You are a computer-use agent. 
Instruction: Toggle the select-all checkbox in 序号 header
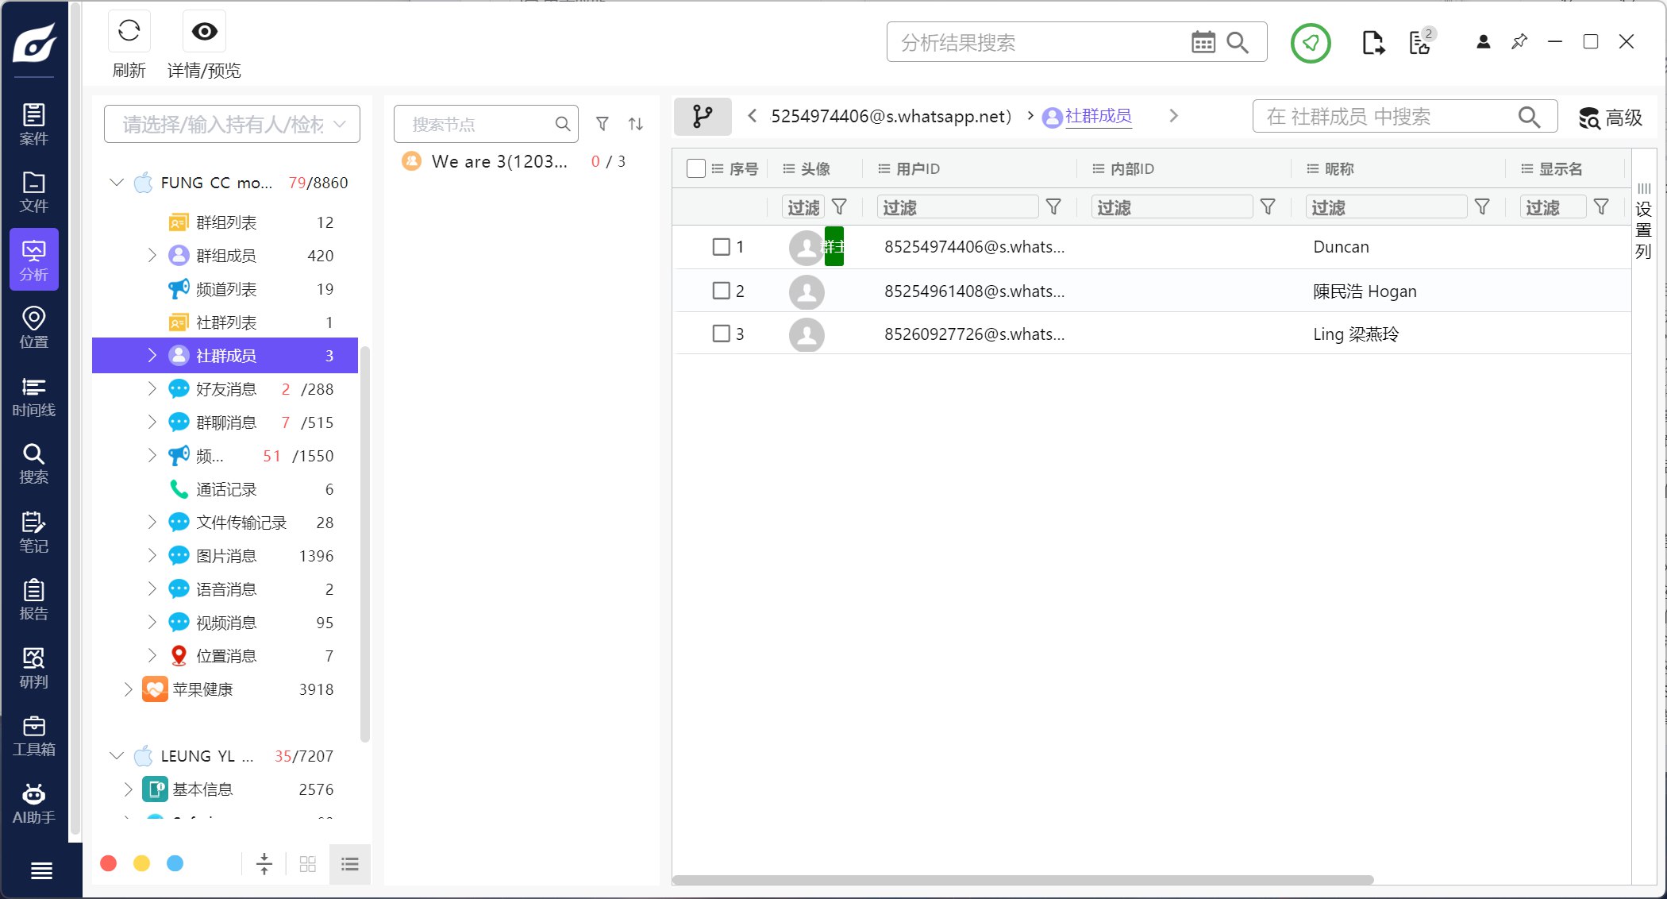tap(695, 168)
